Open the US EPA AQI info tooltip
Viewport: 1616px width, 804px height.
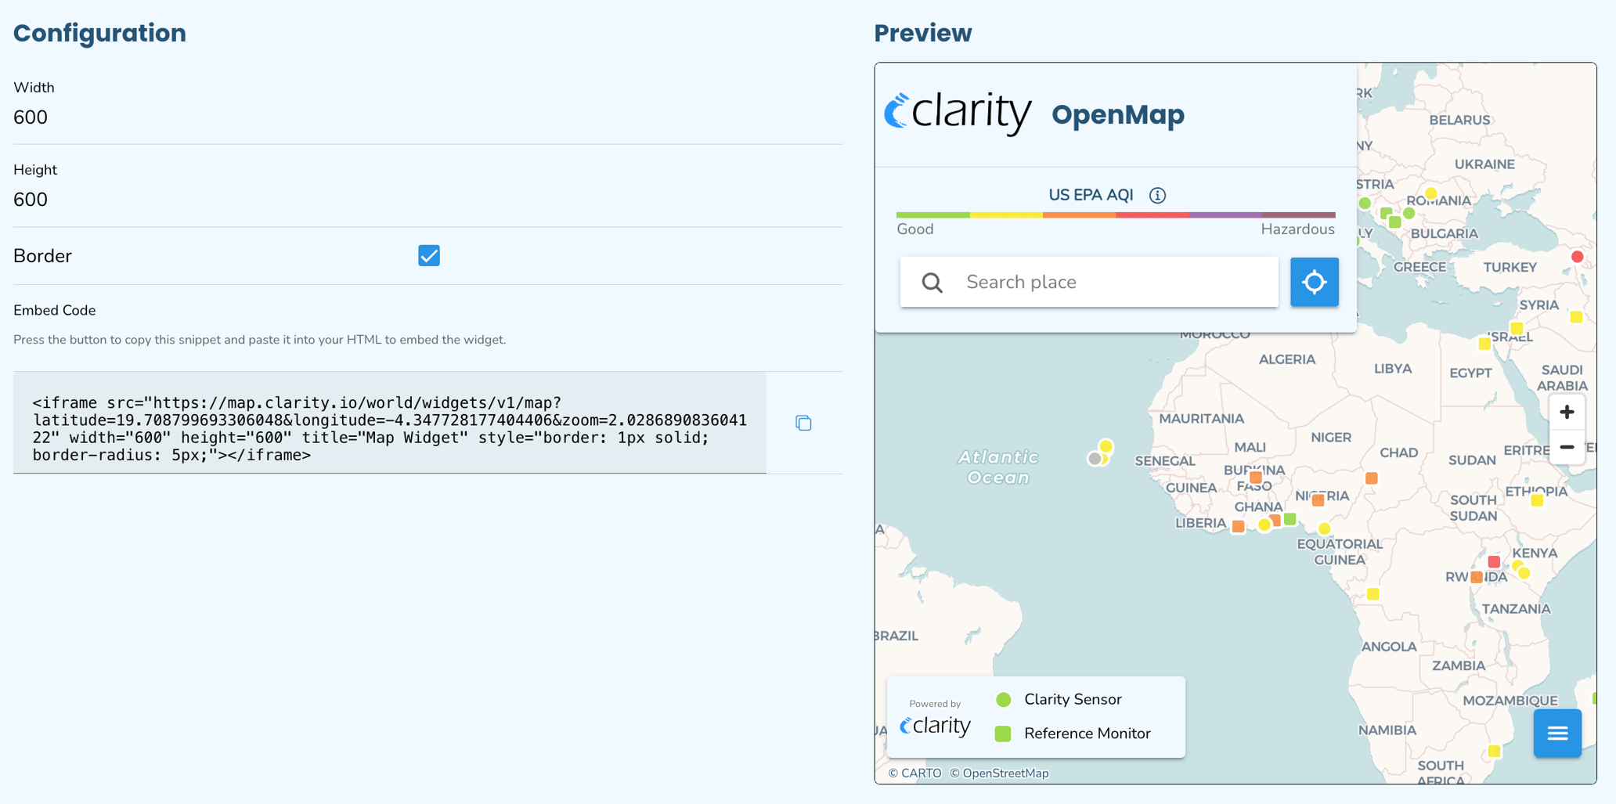1157,195
